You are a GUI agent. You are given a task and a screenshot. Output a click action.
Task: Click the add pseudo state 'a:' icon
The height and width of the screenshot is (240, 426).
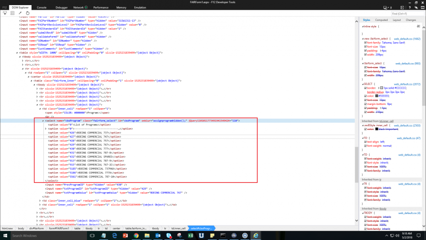418,26
